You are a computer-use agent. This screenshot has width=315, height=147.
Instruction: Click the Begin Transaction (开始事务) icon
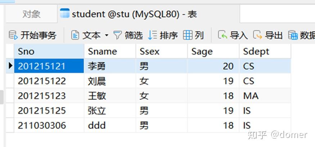click(13, 35)
